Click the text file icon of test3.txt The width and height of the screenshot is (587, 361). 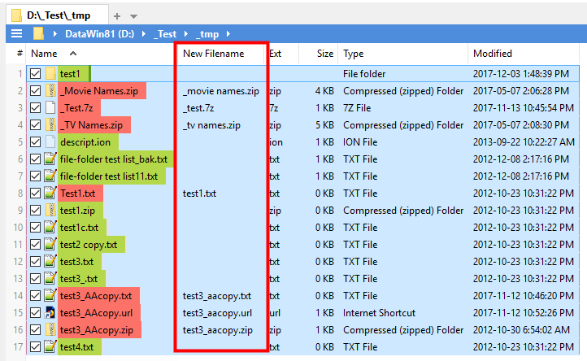[50, 261]
